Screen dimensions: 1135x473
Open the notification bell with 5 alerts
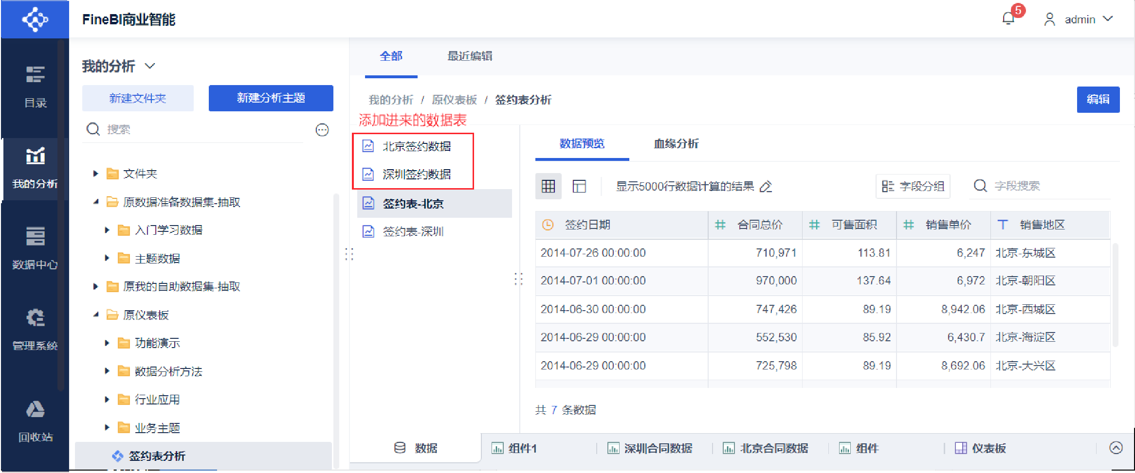(x=1008, y=19)
